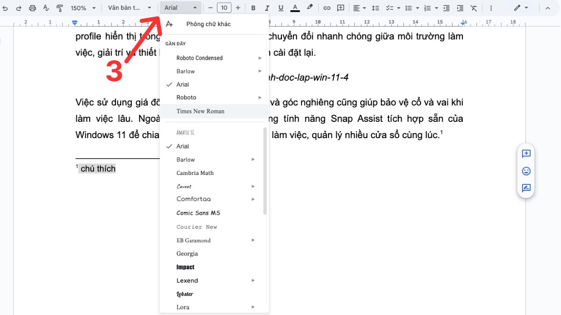Expand the Roboto Condensed submenu arrow
This screenshot has width=561, height=315.
tap(260, 58)
